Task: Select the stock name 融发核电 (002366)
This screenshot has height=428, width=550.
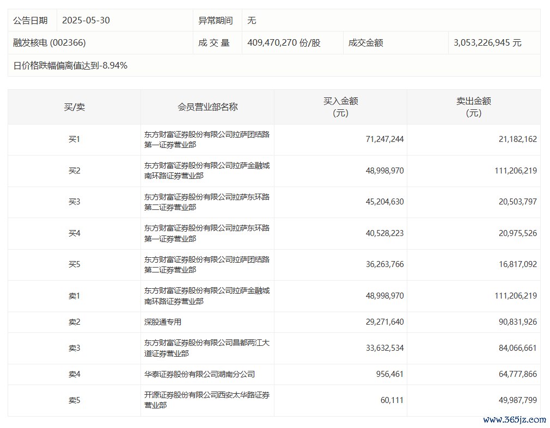Action: (x=50, y=43)
